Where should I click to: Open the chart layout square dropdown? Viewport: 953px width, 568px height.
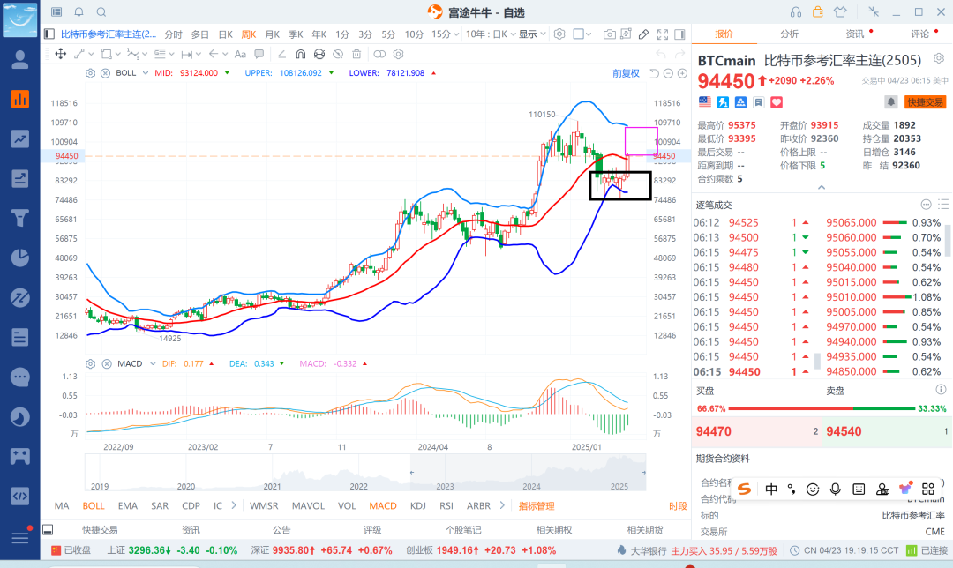pyautogui.click(x=582, y=34)
